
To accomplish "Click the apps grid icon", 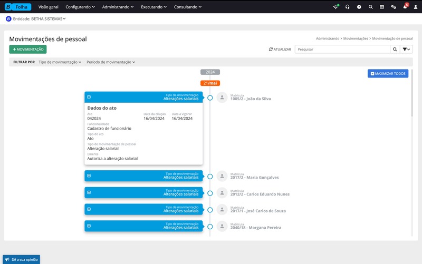I will pos(382,7).
